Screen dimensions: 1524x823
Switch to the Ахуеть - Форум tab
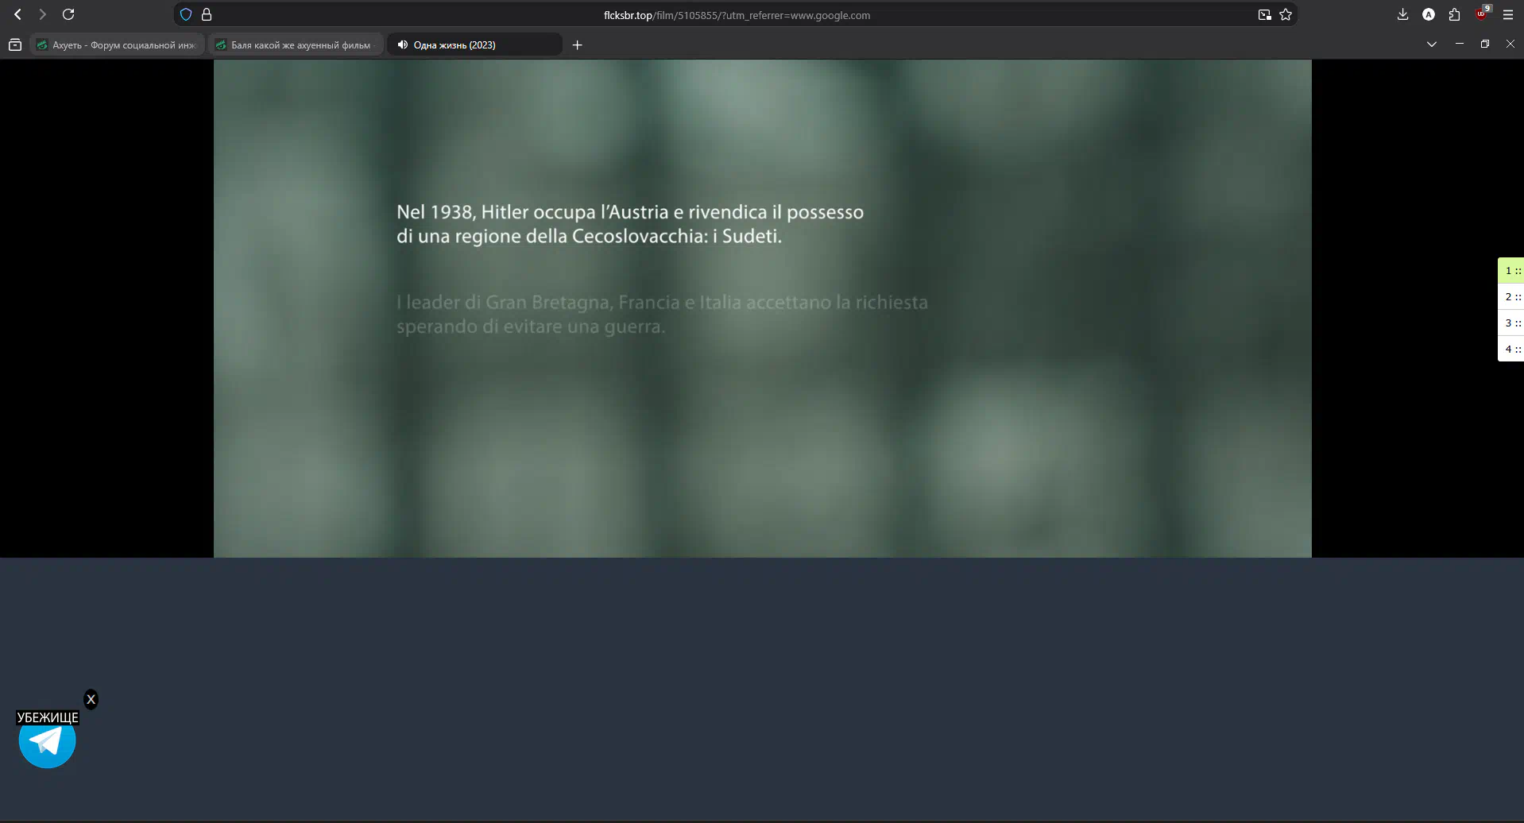(118, 44)
